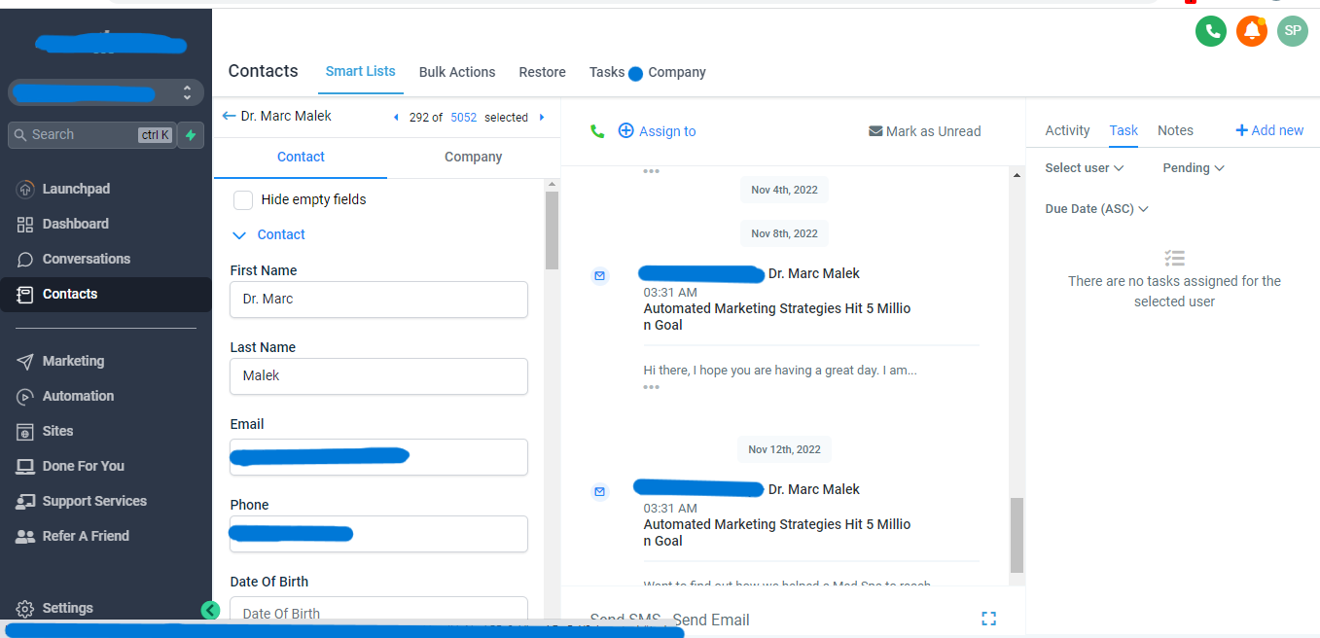Click the 'Hi there, I hope you are' preview
1320x638 pixels.
click(x=780, y=370)
